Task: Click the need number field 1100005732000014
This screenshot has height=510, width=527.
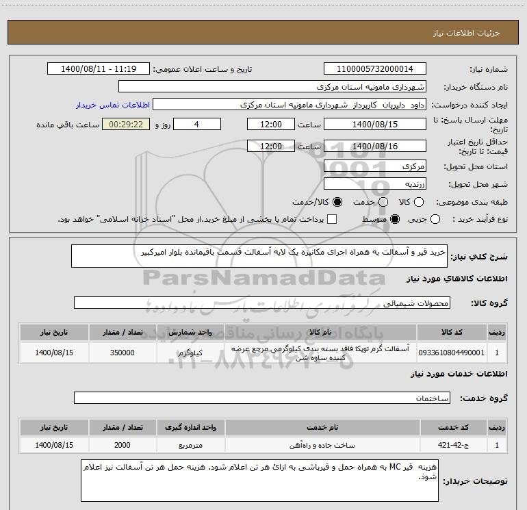Action: (x=375, y=68)
